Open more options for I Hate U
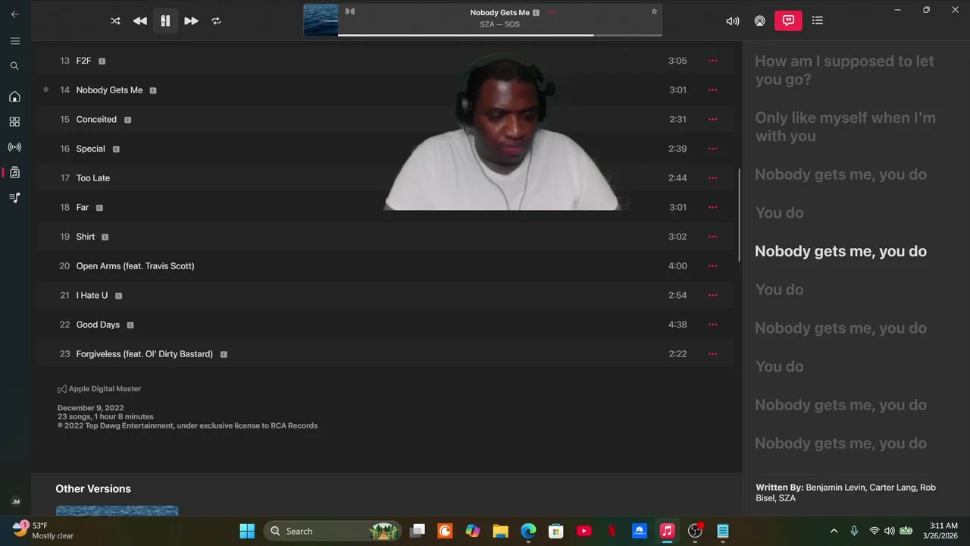Image resolution: width=970 pixels, height=546 pixels. click(x=712, y=295)
